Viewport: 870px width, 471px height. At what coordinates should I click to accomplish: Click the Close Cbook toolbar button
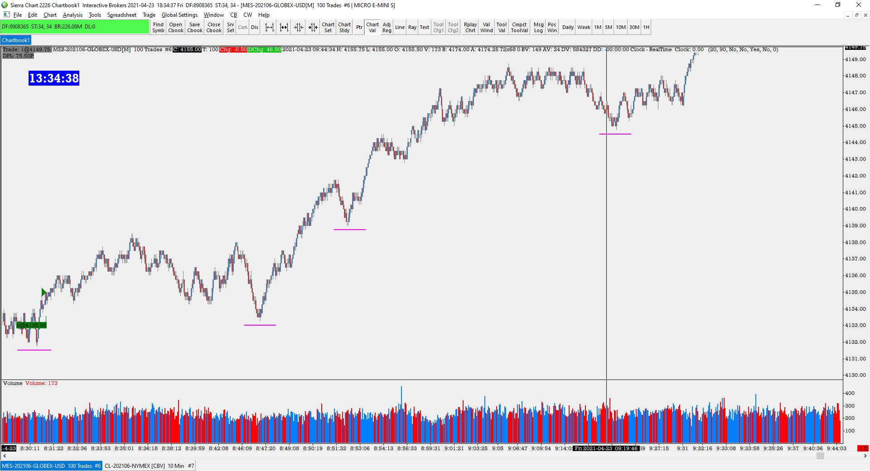[214, 28]
